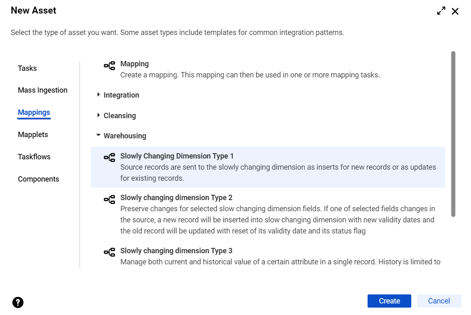Switch to the Mass Ingestion category
This screenshot has height=315, width=471.
click(43, 90)
